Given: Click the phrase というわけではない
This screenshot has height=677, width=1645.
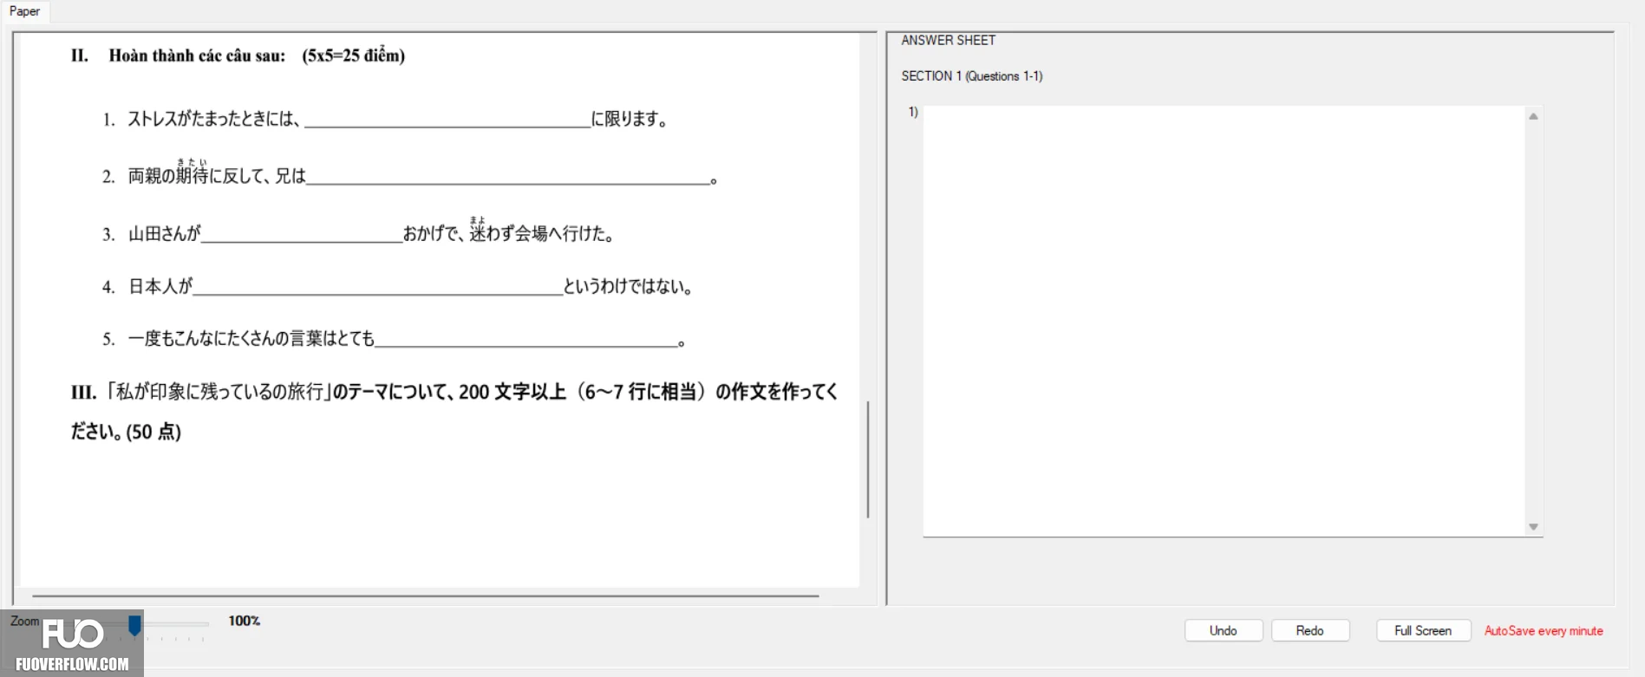Looking at the screenshot, I should 627,286.
